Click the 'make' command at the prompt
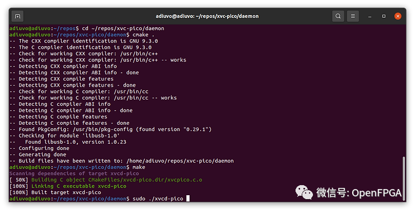 click(139, 167)
